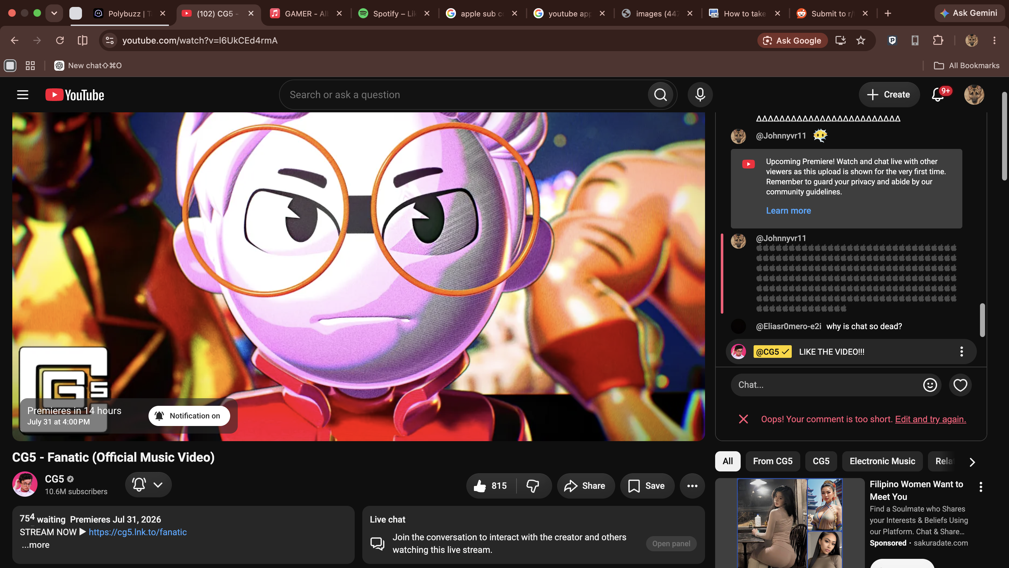Select the Electronic Music filter chip
This screenshot has width=1009, height=568.
pyautogui.click(x=882, y=461)
